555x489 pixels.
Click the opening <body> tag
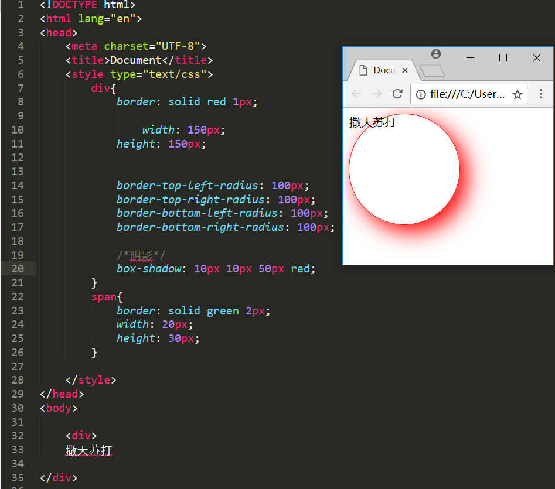(59, 408)
